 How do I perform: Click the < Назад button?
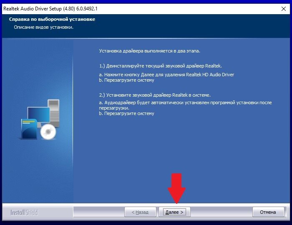(140, 212)
